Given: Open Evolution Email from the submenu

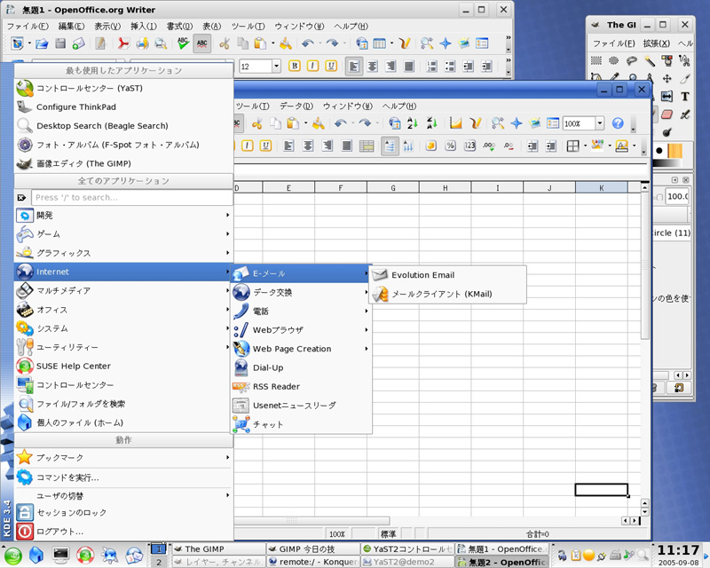Looking at the screenshot, I should 448,275.
